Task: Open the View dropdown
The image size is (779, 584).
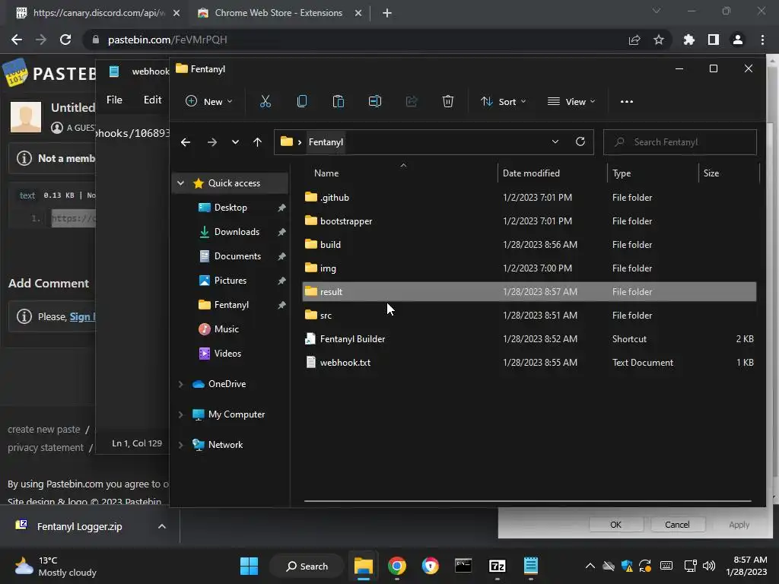Action: point(571,101)
